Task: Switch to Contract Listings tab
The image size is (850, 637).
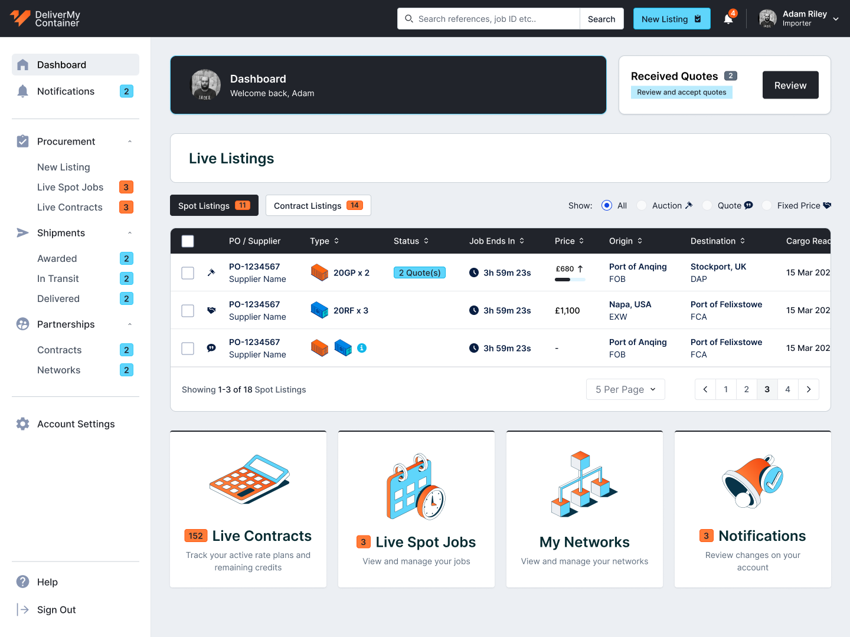Action: [x=318, y=205]
